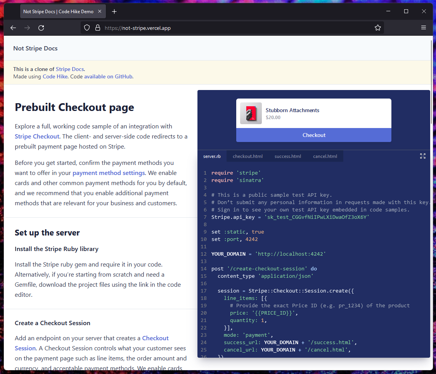Bookmark this page using the star icon
Screen dimensions: 436x374
[377, 28]
